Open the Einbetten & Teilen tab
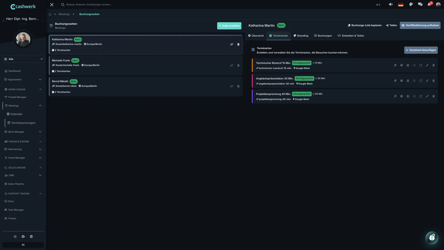 click(x=351, y=36)
